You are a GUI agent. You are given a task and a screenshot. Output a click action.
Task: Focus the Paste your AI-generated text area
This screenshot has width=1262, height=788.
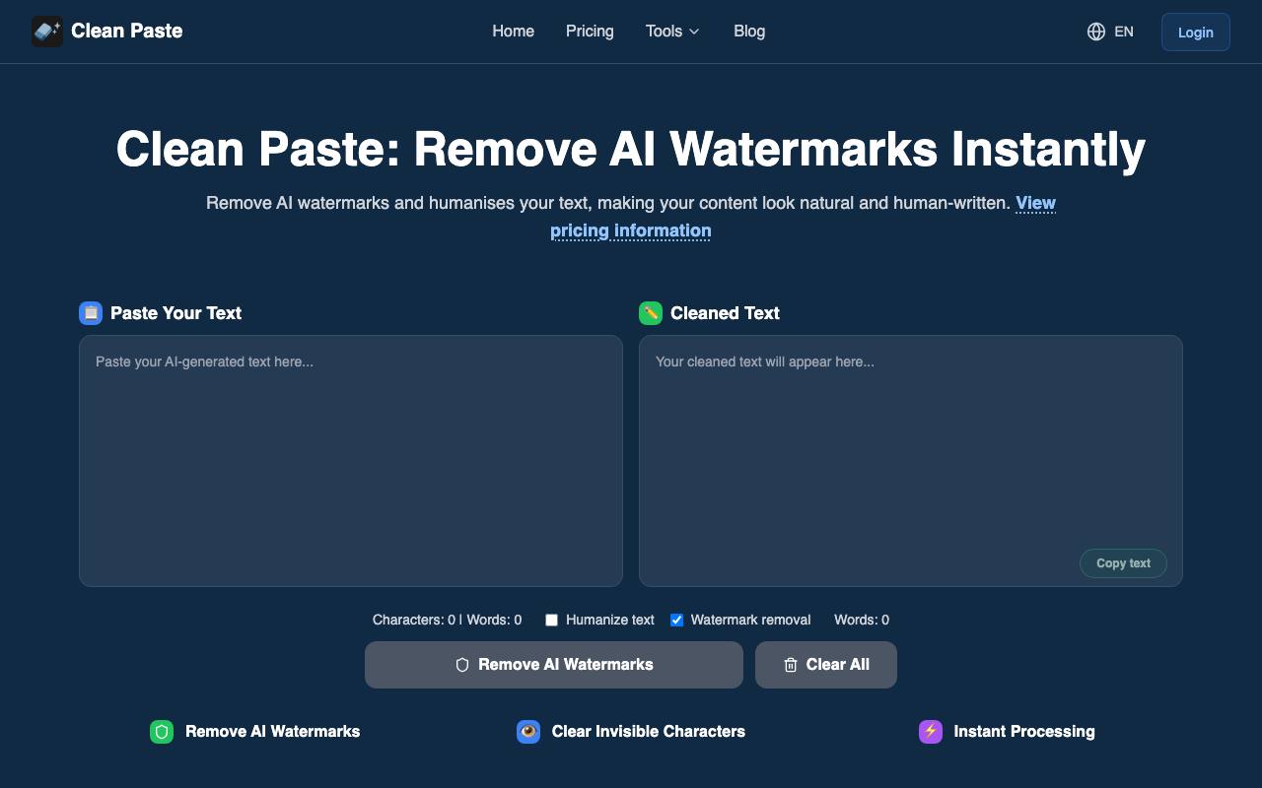(x=351, y=461)
